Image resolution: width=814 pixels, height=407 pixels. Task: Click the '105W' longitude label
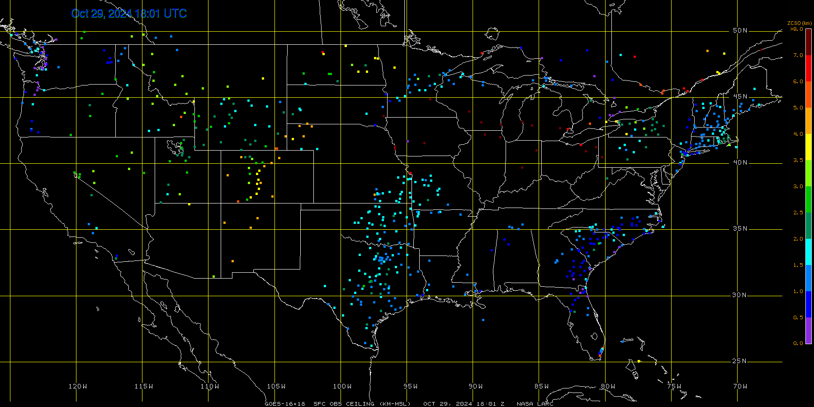pos(276,386)
